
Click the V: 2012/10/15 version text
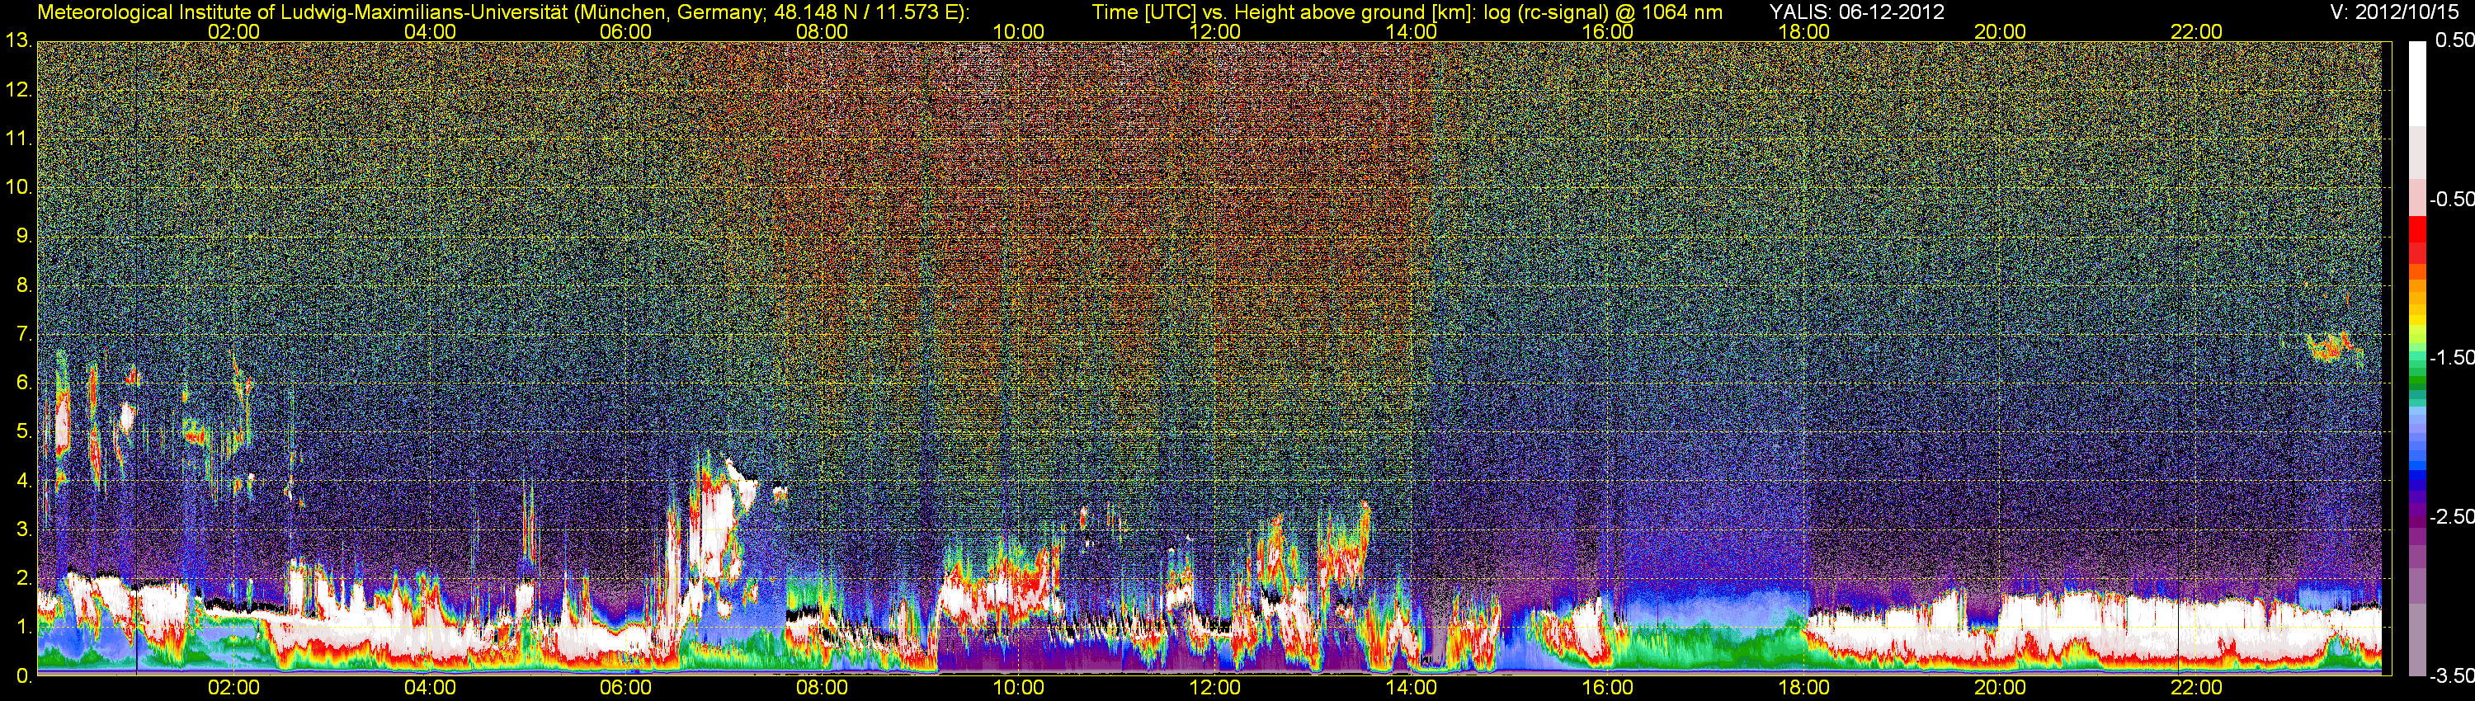[2398, 12]
